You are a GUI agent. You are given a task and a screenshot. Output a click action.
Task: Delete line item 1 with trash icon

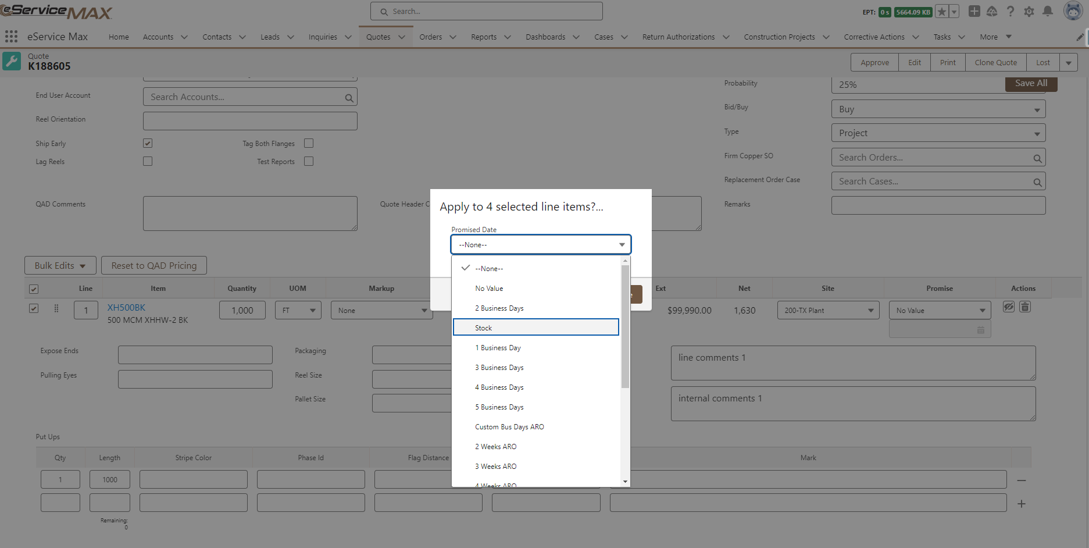pos(1024,307)
